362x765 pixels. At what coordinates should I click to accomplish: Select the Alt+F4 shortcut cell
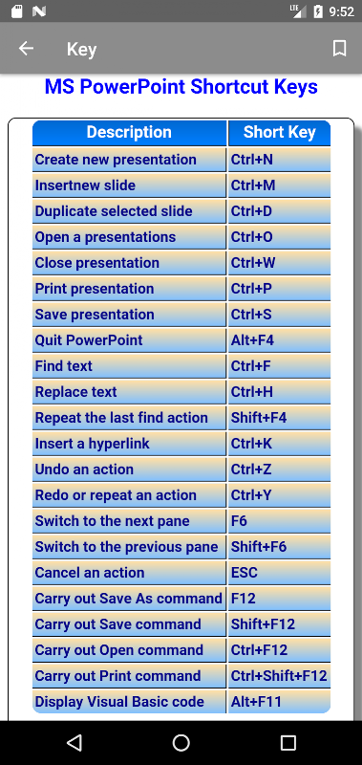click(279, 340)
